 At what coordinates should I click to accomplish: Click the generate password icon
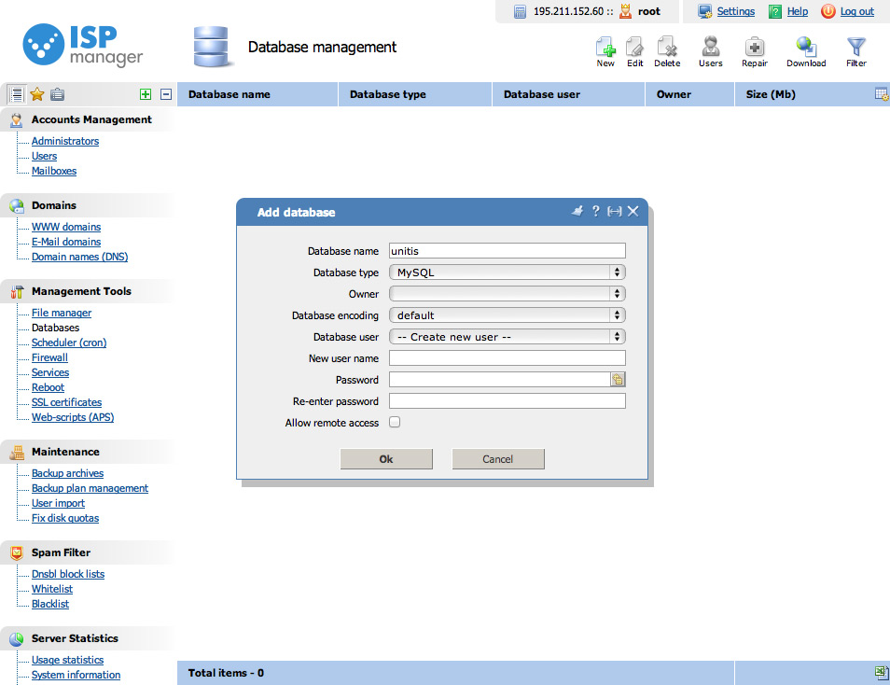click(618, 380)
